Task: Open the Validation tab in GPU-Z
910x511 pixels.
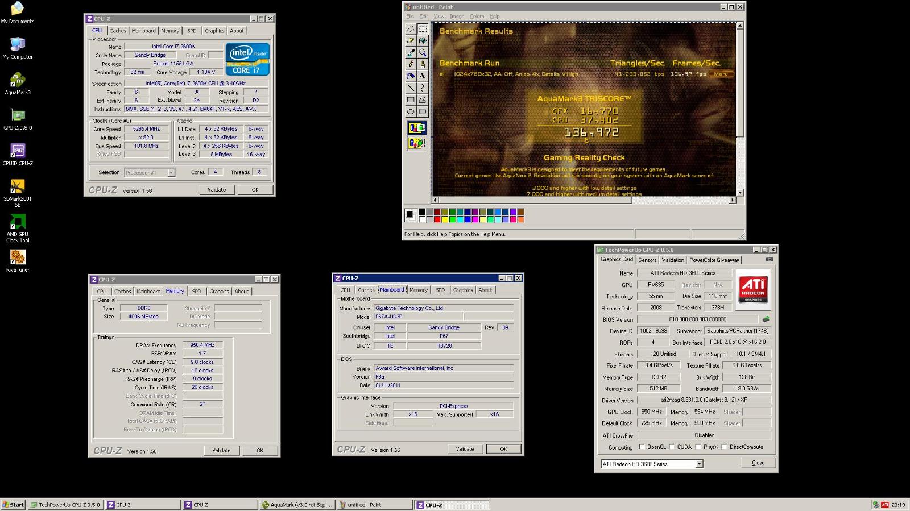Action: pos(673,260)
